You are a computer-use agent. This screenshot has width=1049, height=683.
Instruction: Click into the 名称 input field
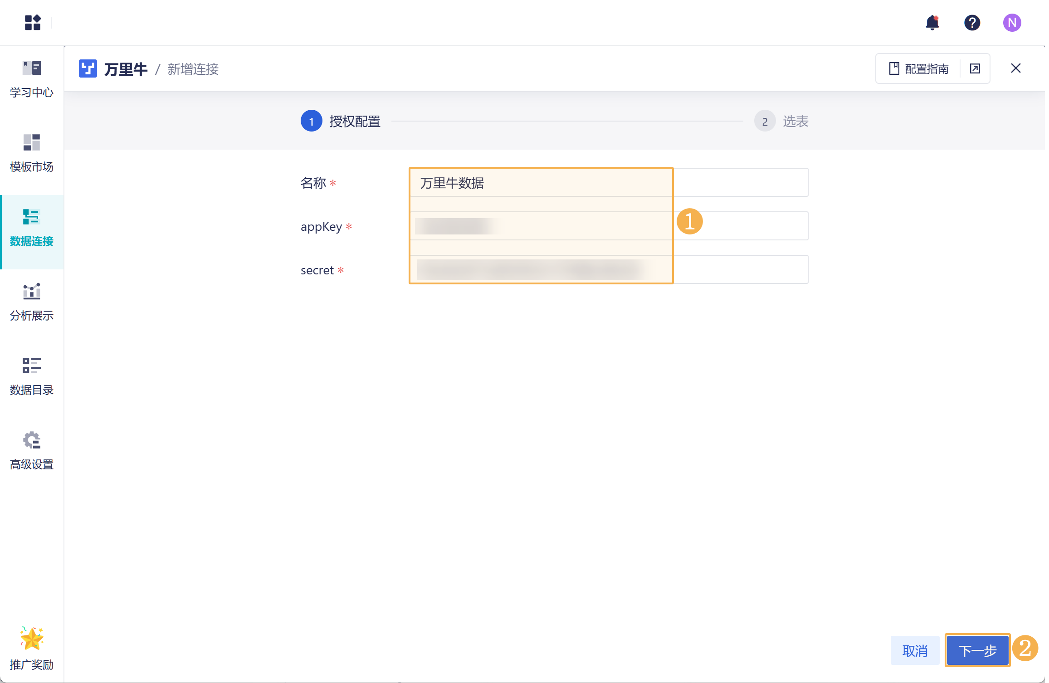point(608,183)
